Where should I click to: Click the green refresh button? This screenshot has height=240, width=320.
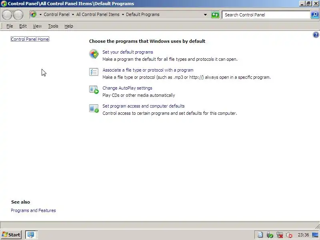[x=215, y=15]
